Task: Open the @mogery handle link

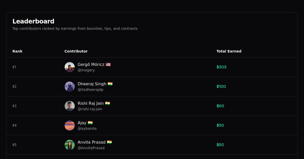Action: [x=86, y=70]
